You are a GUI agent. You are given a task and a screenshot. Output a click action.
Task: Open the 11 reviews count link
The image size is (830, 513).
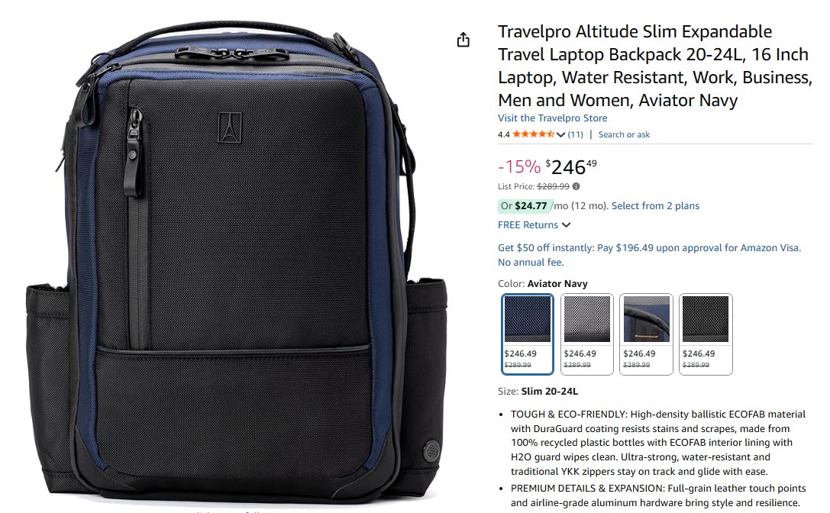[x=576, y=134]
